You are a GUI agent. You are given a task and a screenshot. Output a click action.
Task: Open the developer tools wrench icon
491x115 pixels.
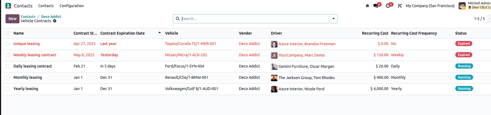point(400,6)
